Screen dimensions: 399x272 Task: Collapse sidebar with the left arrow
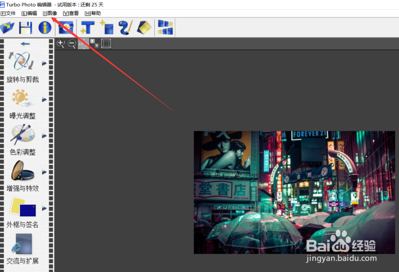[25, 44]
